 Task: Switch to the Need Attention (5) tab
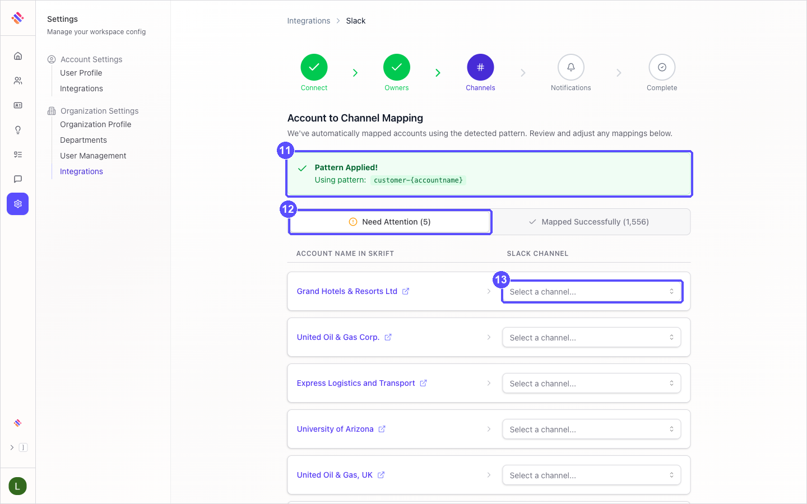tap(389, 222)
